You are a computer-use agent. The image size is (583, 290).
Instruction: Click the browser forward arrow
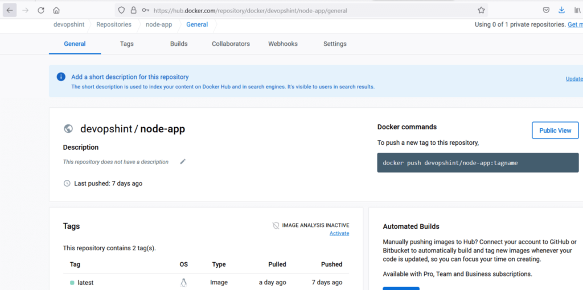click(x=25, y=10)
